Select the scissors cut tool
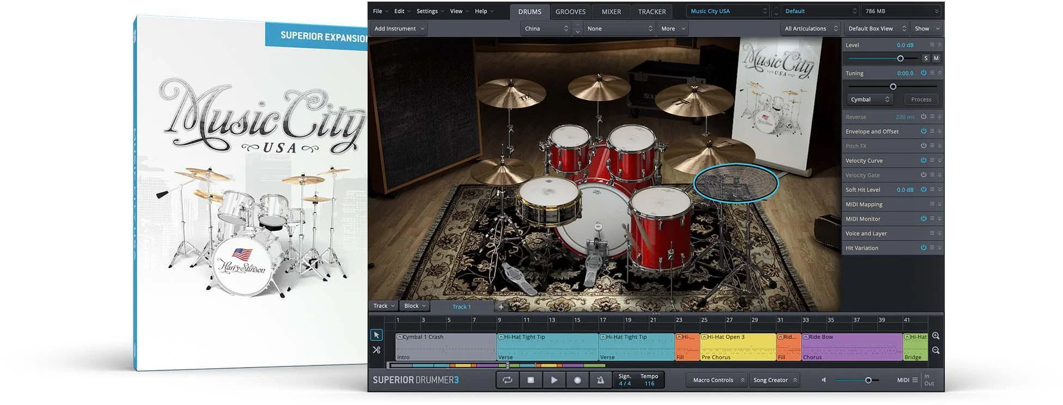 click(x=376, y=350)
